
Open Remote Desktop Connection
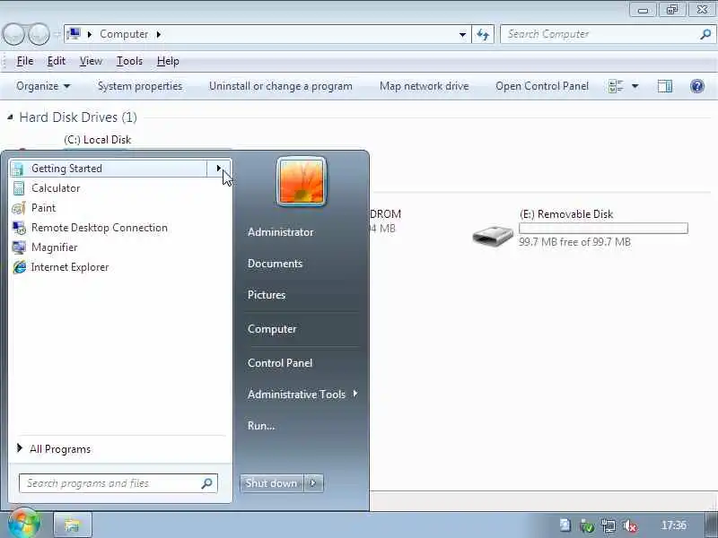[120, 228]
